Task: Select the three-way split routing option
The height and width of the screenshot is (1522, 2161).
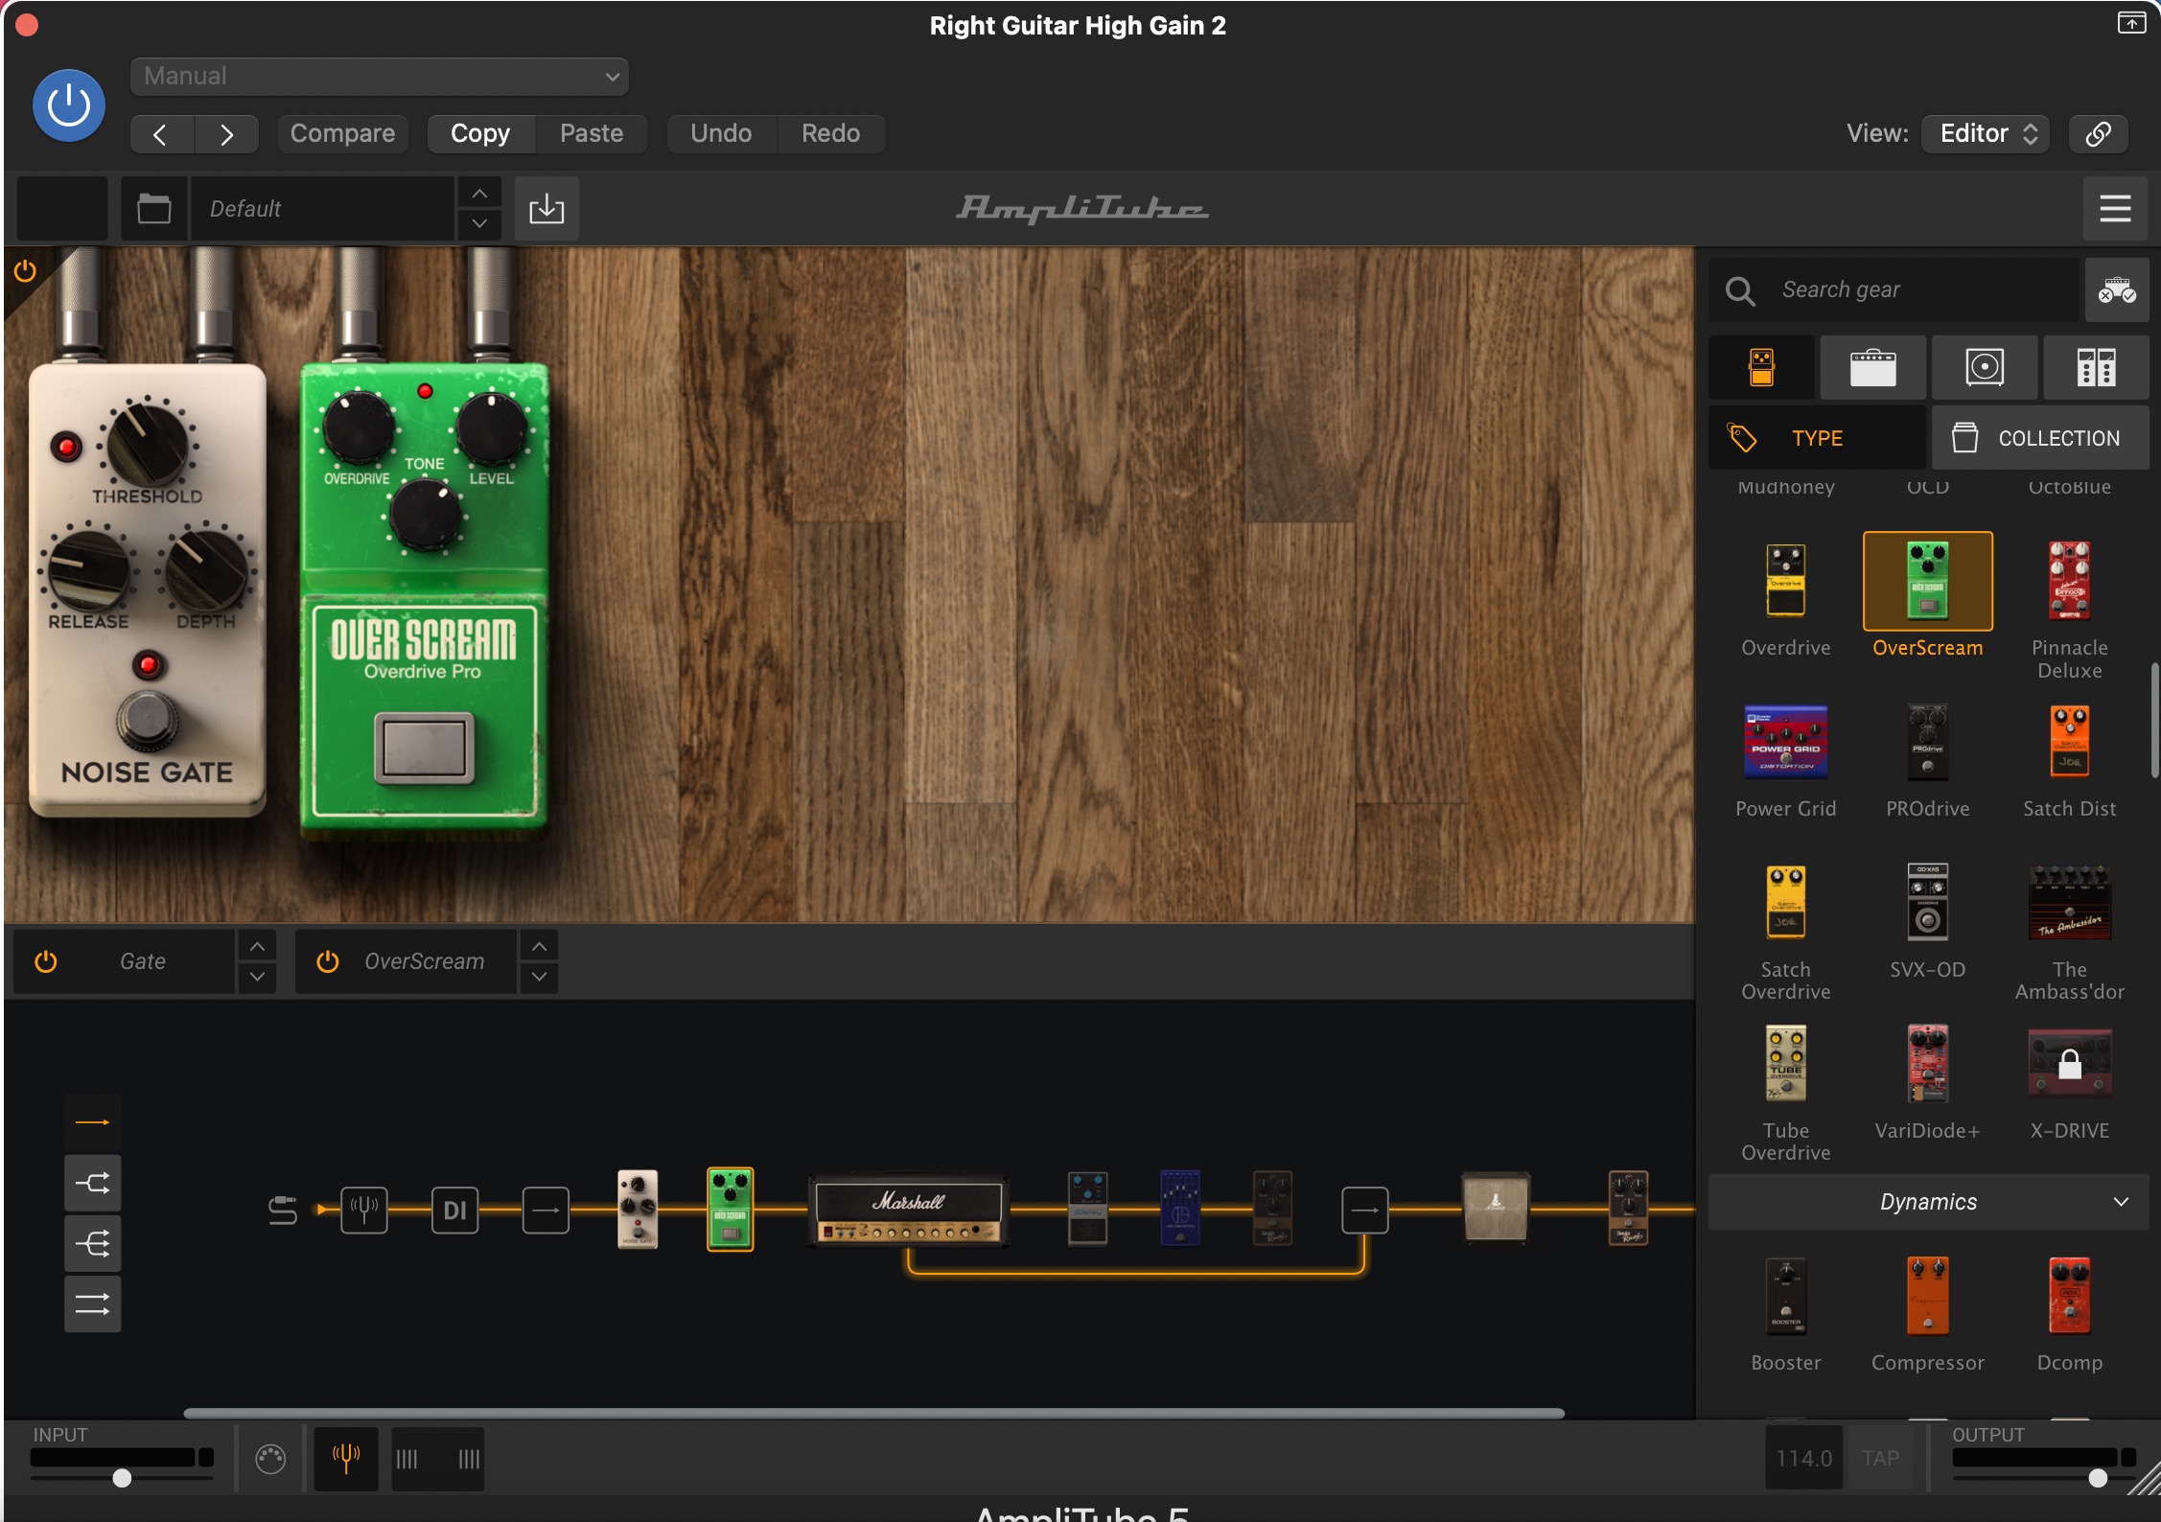Action: 93,1244
